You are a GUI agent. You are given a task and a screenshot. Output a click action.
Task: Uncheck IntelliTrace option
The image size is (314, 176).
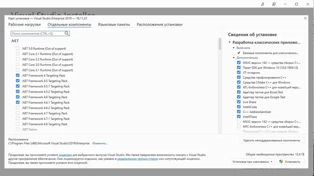point(239,116)
